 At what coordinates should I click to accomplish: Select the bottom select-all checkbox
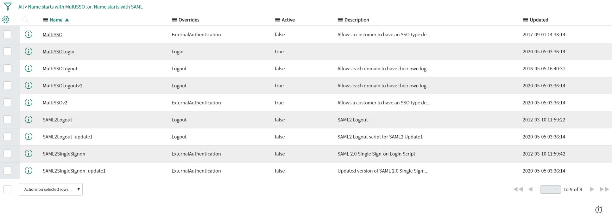[8, 189]
